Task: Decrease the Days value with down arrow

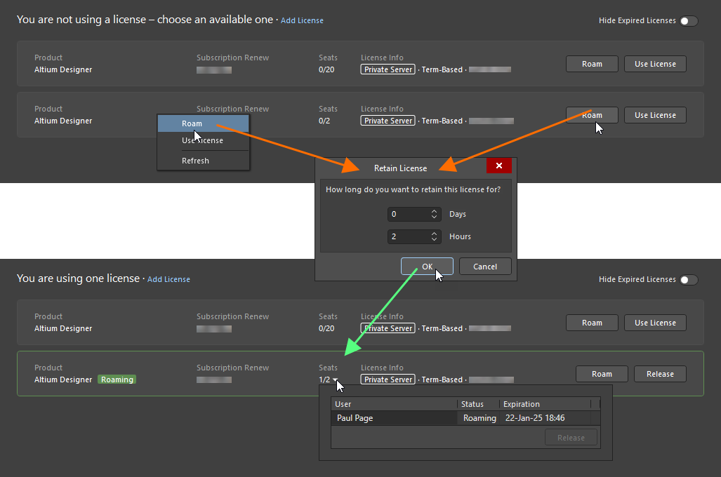Action: 434,217
